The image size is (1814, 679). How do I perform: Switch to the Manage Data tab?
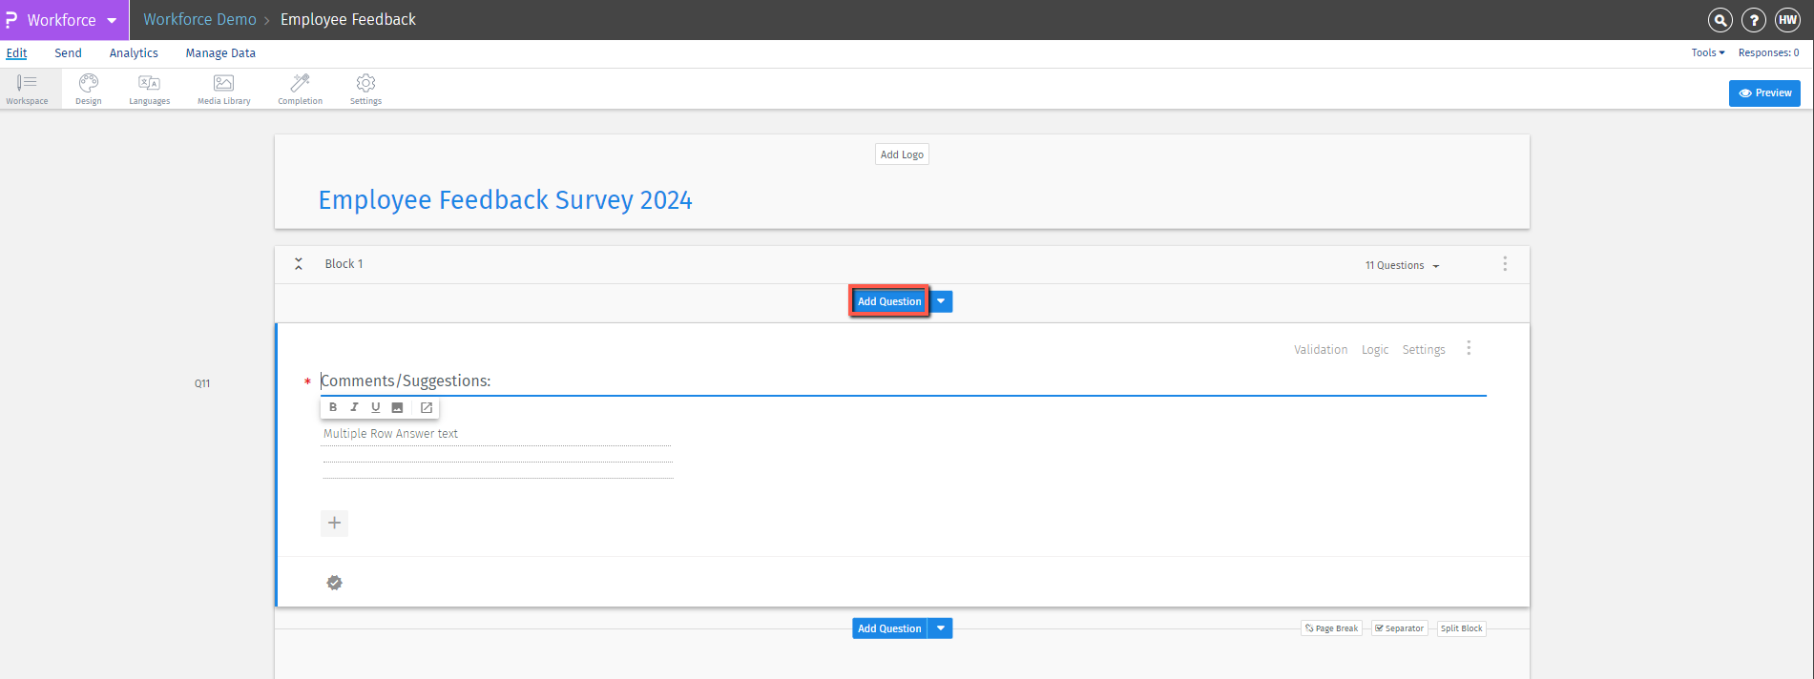pos(220,53)
